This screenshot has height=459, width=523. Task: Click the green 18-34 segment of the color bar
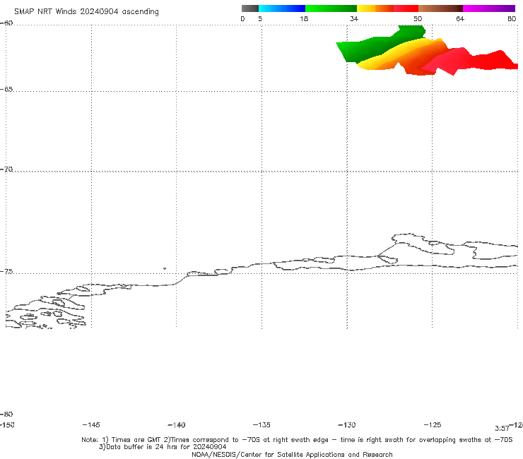coord(331,8)
